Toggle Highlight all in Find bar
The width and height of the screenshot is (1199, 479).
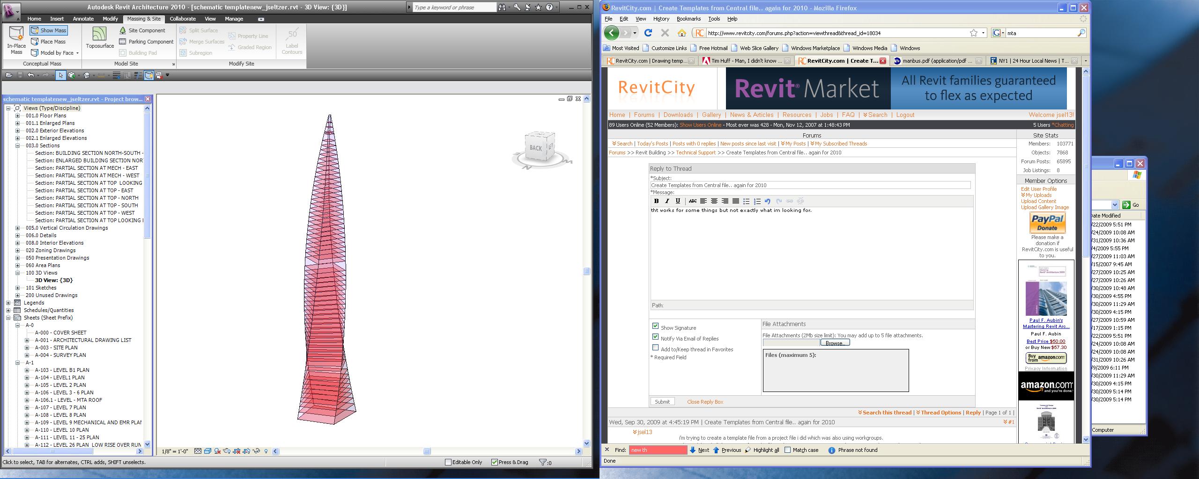(762, 450)
